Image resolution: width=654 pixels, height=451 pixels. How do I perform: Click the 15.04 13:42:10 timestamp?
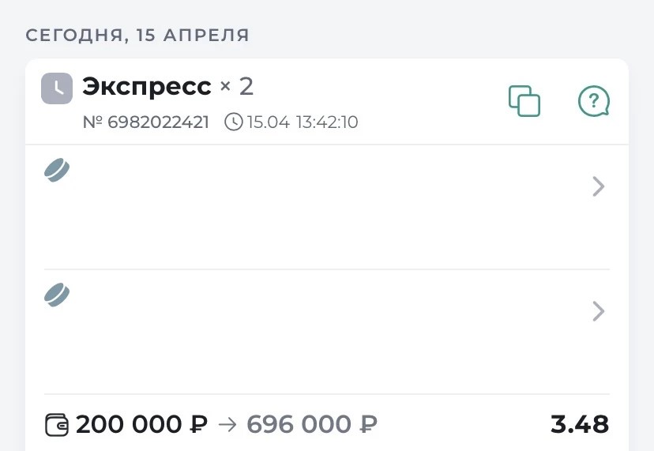tap(303, 122)
